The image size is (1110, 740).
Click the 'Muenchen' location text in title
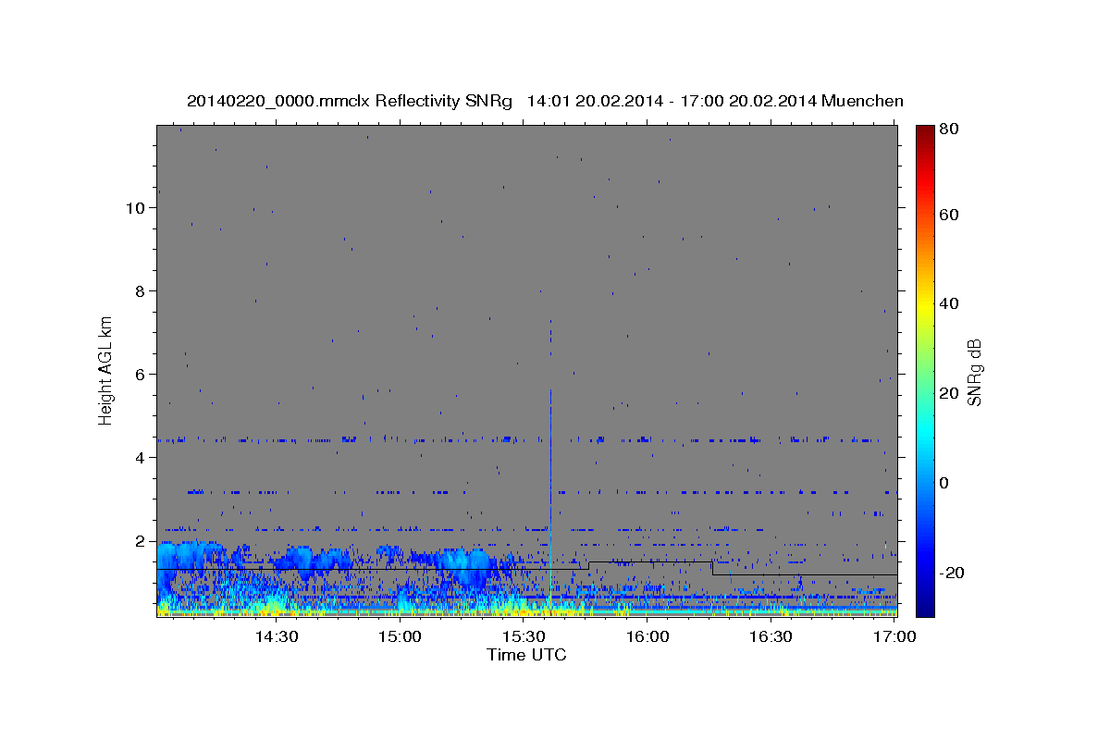point(862,101)
